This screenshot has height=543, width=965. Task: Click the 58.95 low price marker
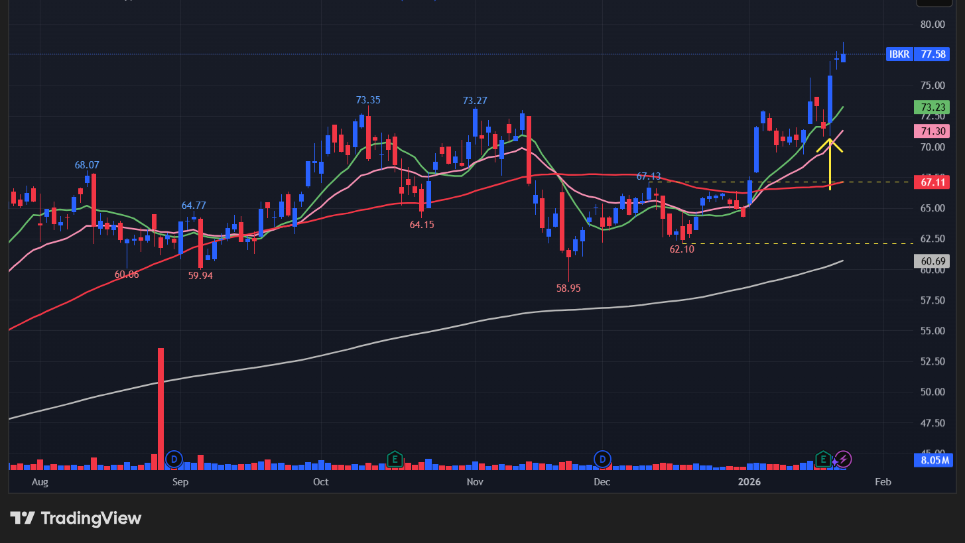pos(568,288)
